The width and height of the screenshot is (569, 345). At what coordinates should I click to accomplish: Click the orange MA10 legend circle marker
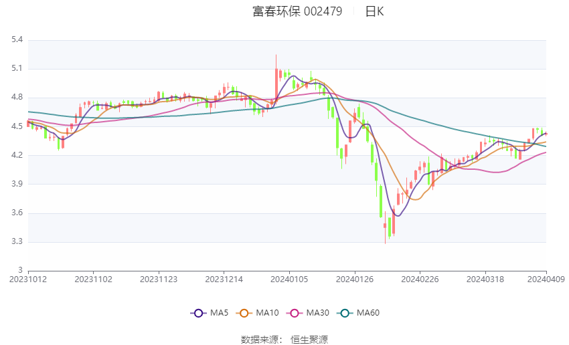coord(244,313)
